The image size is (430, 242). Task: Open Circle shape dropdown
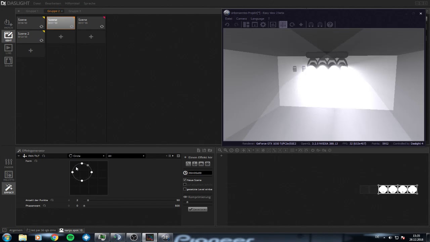tap(87, 156)
